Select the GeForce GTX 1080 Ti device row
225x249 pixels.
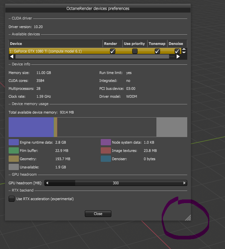[95, 51]
